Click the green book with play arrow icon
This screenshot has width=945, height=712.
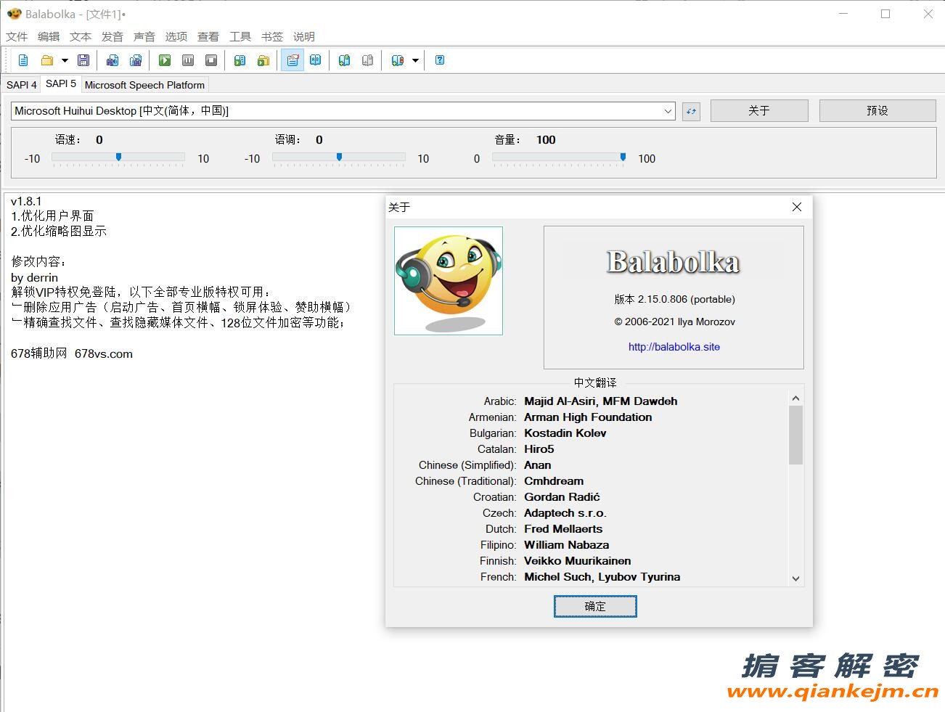(240, 60)
